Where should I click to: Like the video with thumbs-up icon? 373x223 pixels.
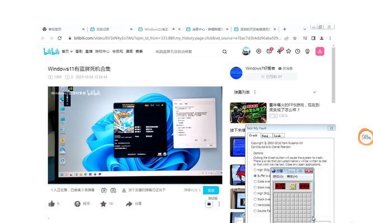(51, 203)
